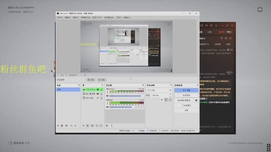This screenshot has width=271, height=152.
Task: Zoom out preview with the minus icon
Action: (58, 75)
